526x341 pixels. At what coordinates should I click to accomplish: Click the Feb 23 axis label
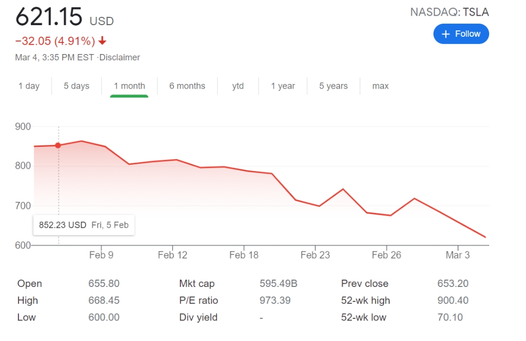(315, 255)
